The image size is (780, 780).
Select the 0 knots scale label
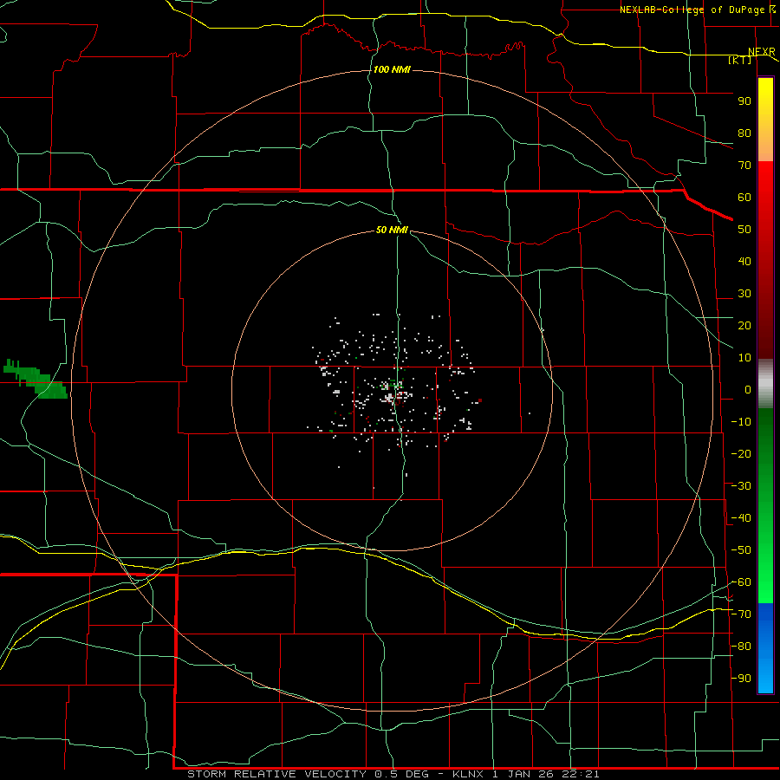pyautogui.click(x=748, y=390)
